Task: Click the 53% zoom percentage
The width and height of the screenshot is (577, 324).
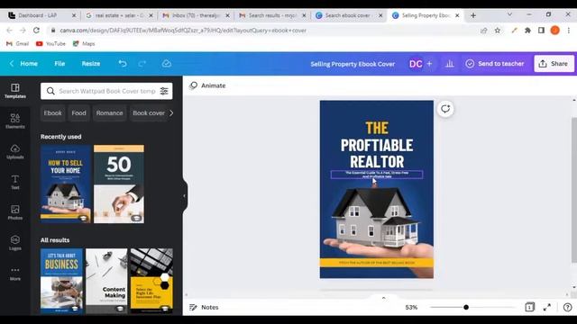Action: [x=411, y=307]
